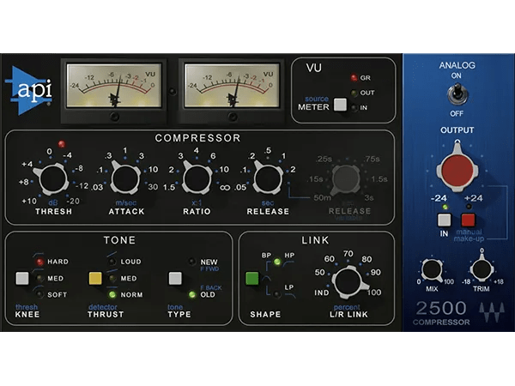Click the left VU meter adjustment screw
The image size is (515, 386).
click(x=114, y=116)
